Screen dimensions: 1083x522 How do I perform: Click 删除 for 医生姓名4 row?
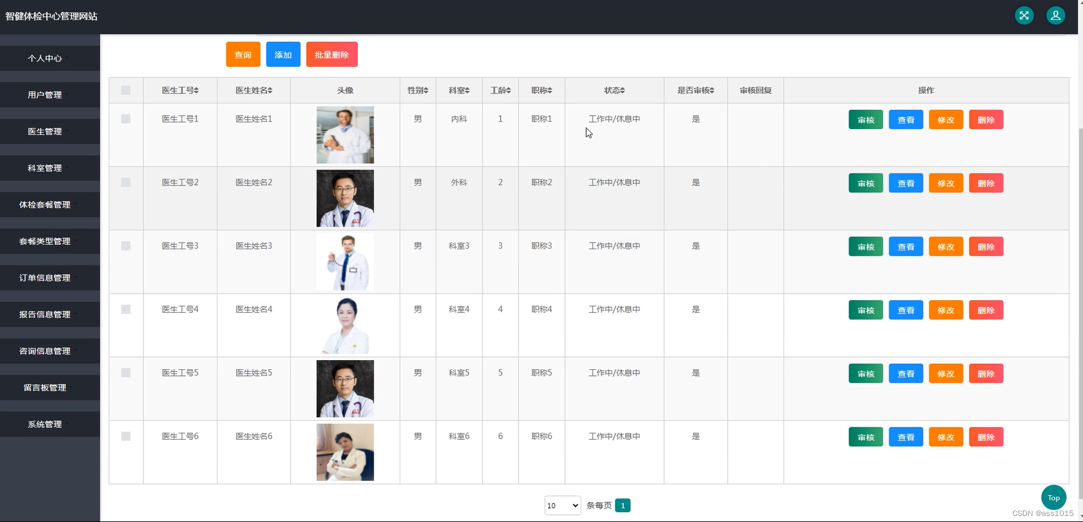[x=986, y=310]
